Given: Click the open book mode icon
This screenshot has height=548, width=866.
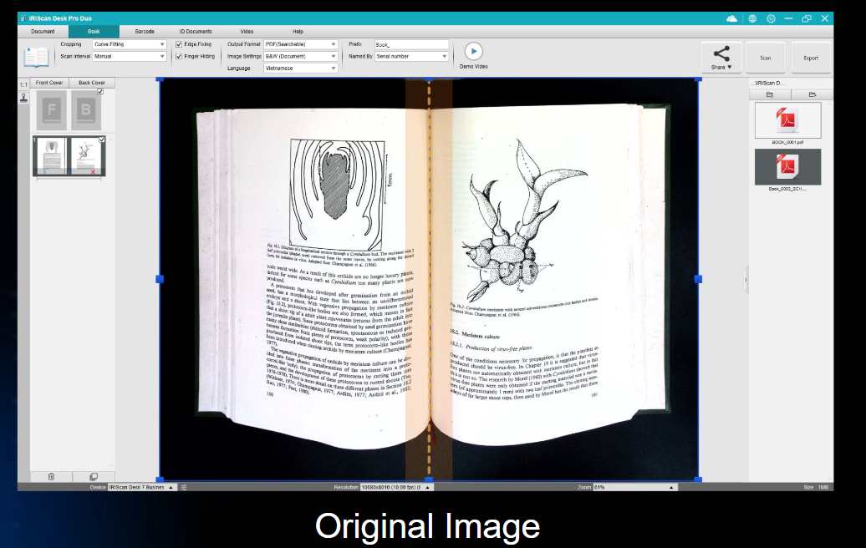Looking at the screenshot, I should 37,57.
